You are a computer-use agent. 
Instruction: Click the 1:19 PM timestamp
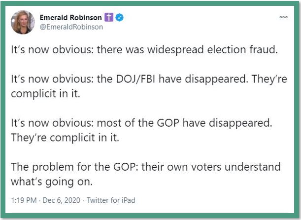point(24,200)
